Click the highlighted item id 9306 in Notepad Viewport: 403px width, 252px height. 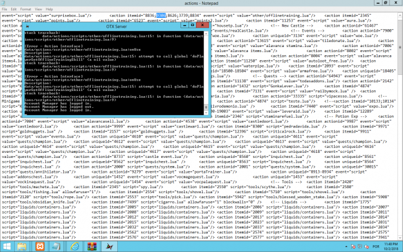pos(161,15)
